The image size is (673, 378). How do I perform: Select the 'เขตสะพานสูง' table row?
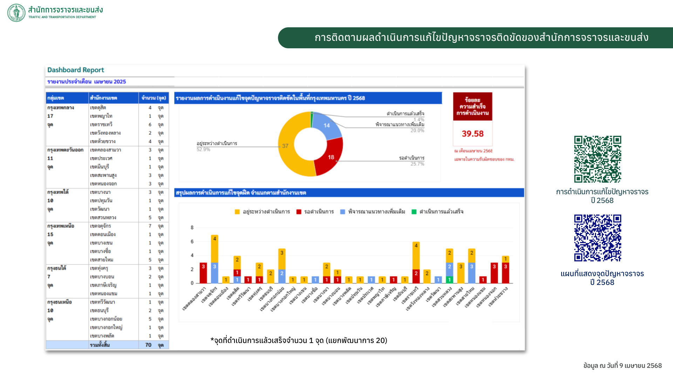pyautogui.click(x=129, y=175)
